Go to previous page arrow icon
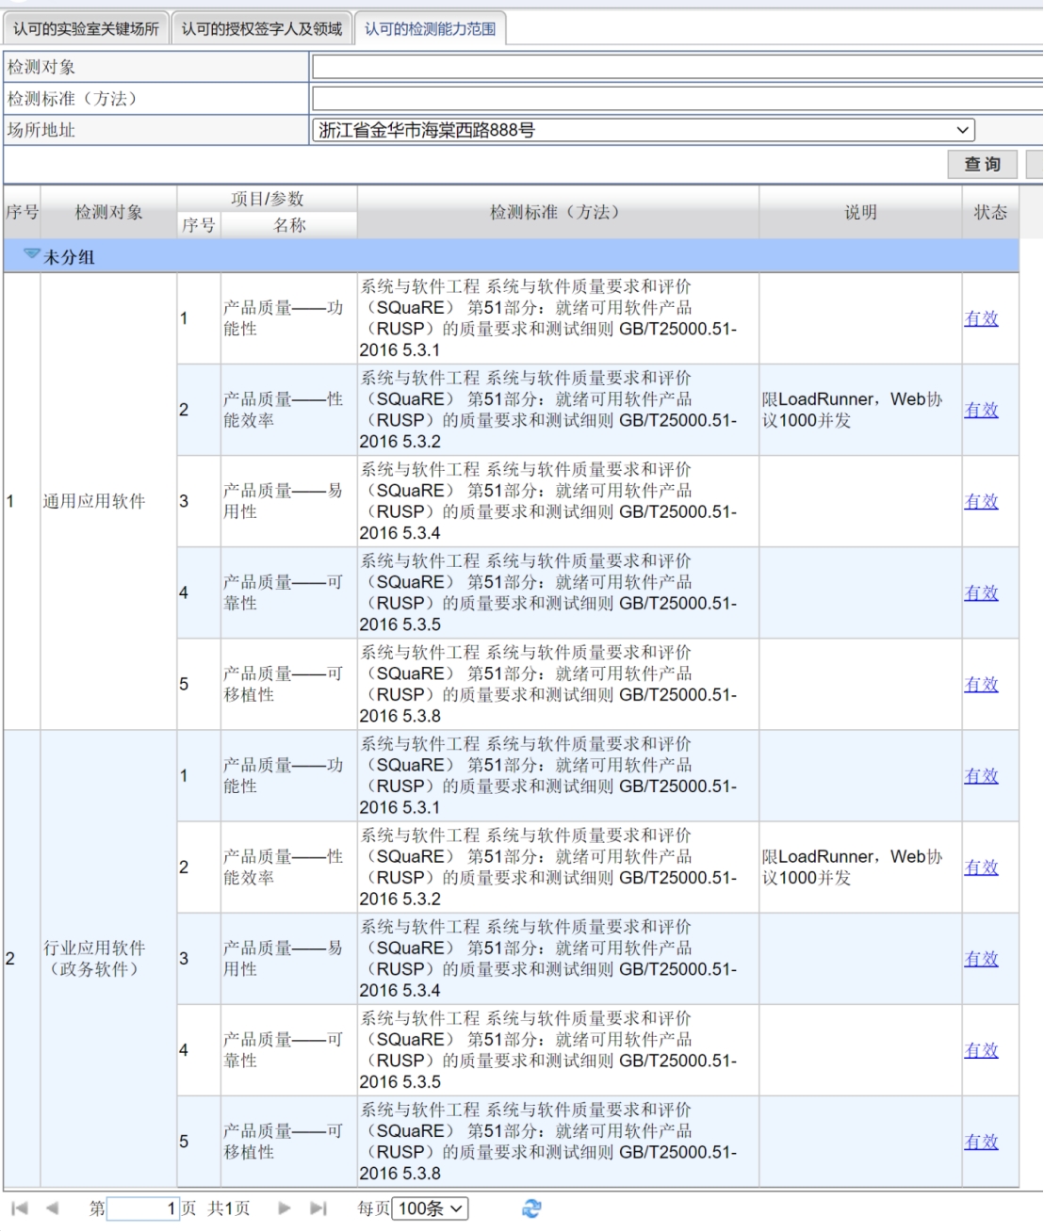This screenshot has height=1232, width=1044. point(52,1208)
